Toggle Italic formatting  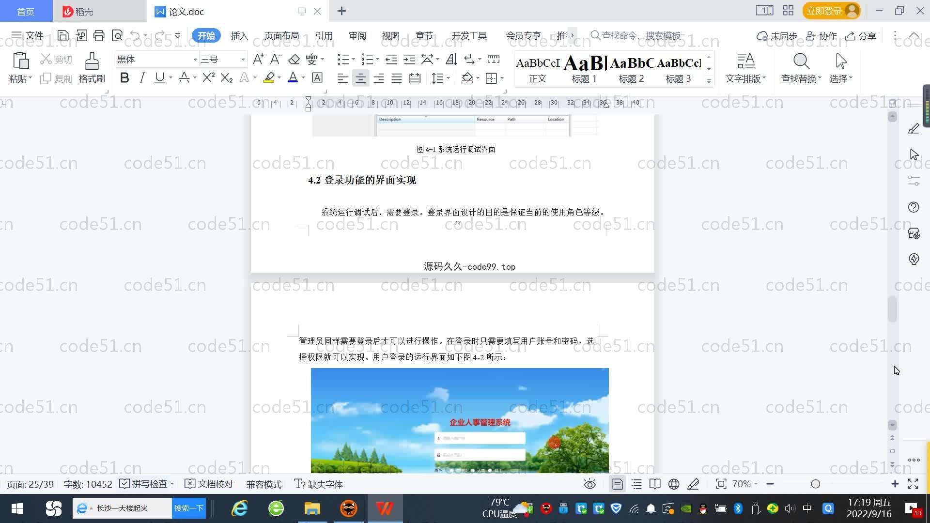(x=142, y=77)
